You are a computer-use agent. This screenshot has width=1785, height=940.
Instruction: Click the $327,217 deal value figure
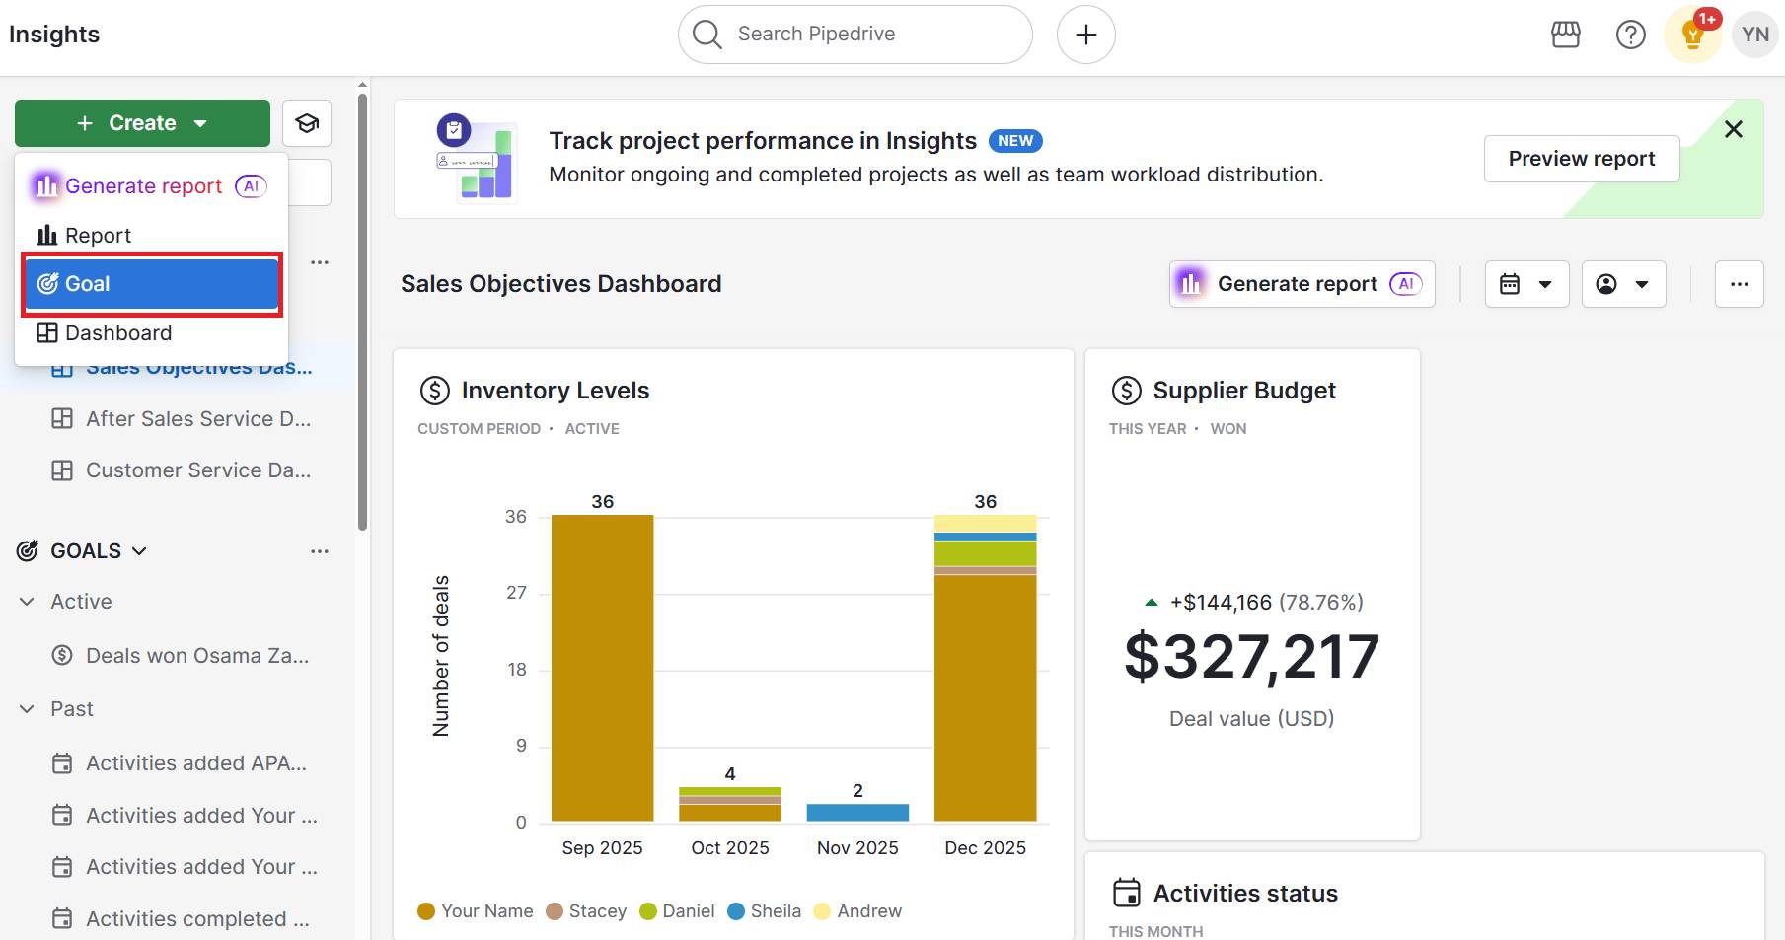[1251, 657]
